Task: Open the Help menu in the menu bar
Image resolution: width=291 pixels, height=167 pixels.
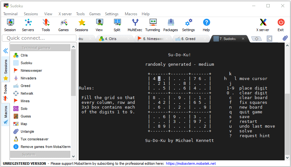Action: pos(146,14)
